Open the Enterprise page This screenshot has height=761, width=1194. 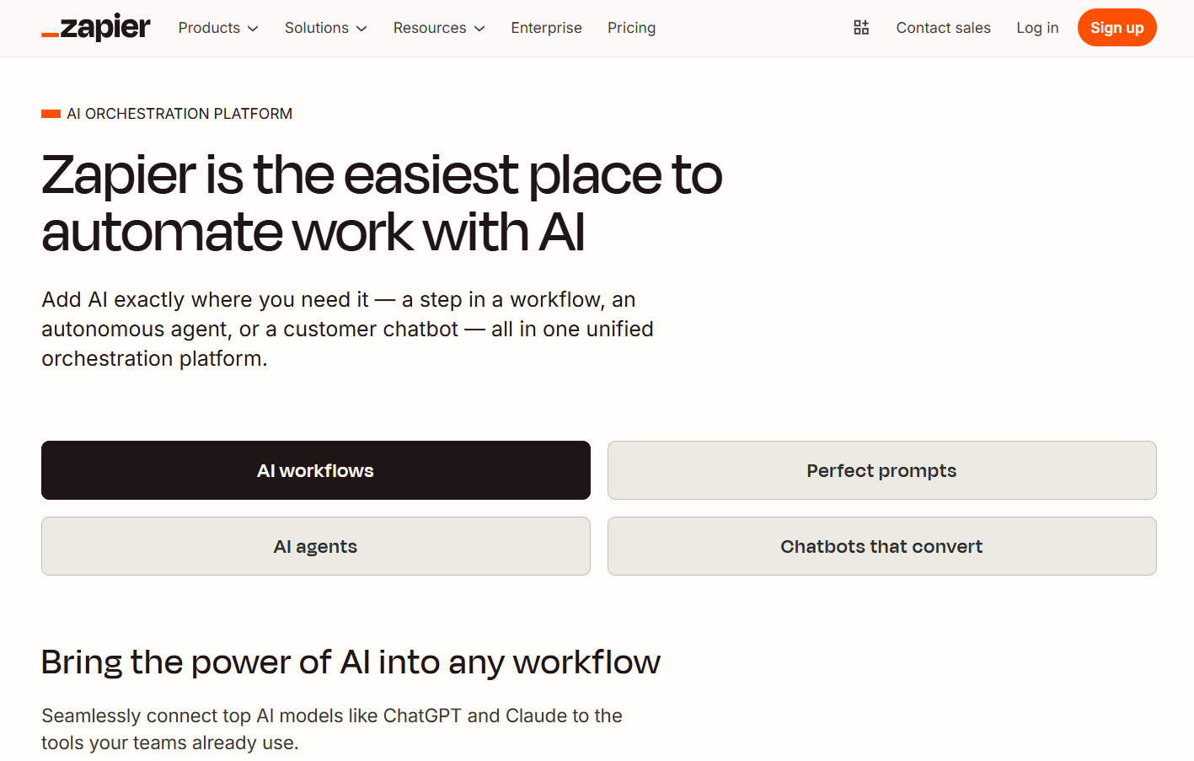coord(546,28)
